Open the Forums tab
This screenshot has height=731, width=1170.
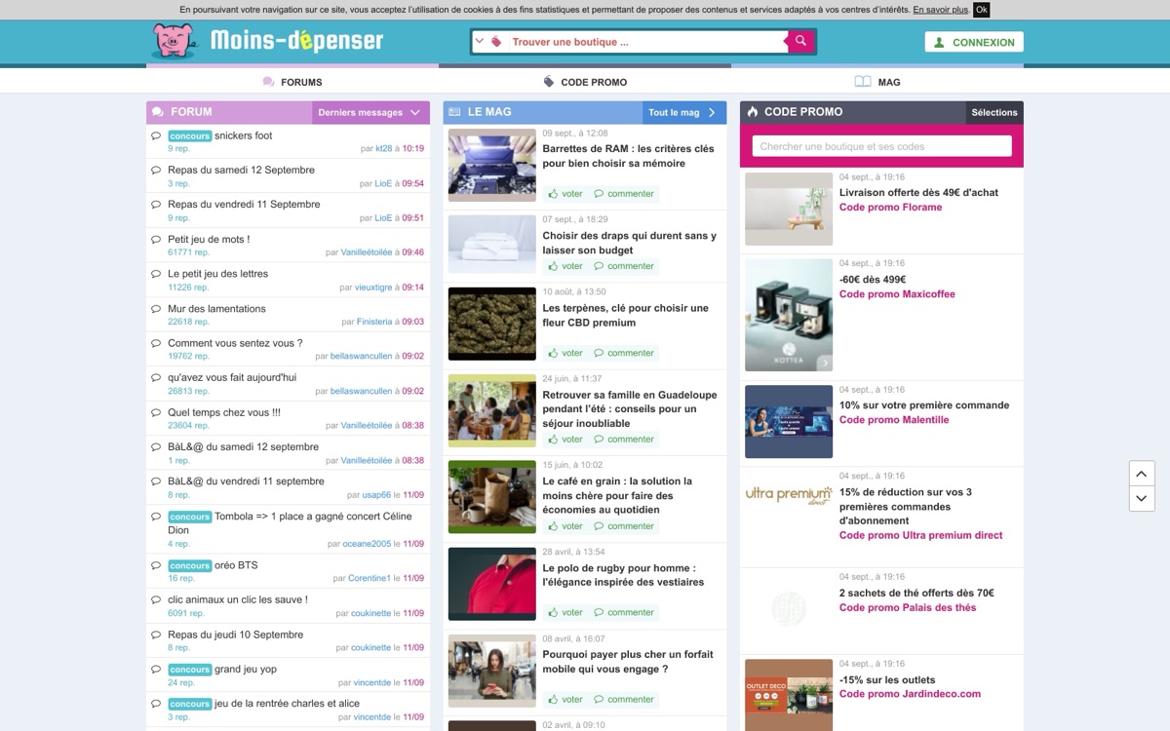coord(292,82)
